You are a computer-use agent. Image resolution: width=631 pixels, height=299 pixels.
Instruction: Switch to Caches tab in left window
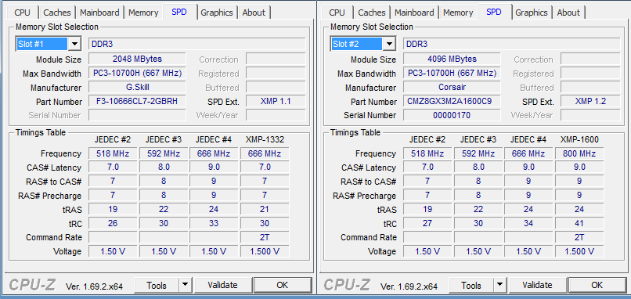(56, 13)
